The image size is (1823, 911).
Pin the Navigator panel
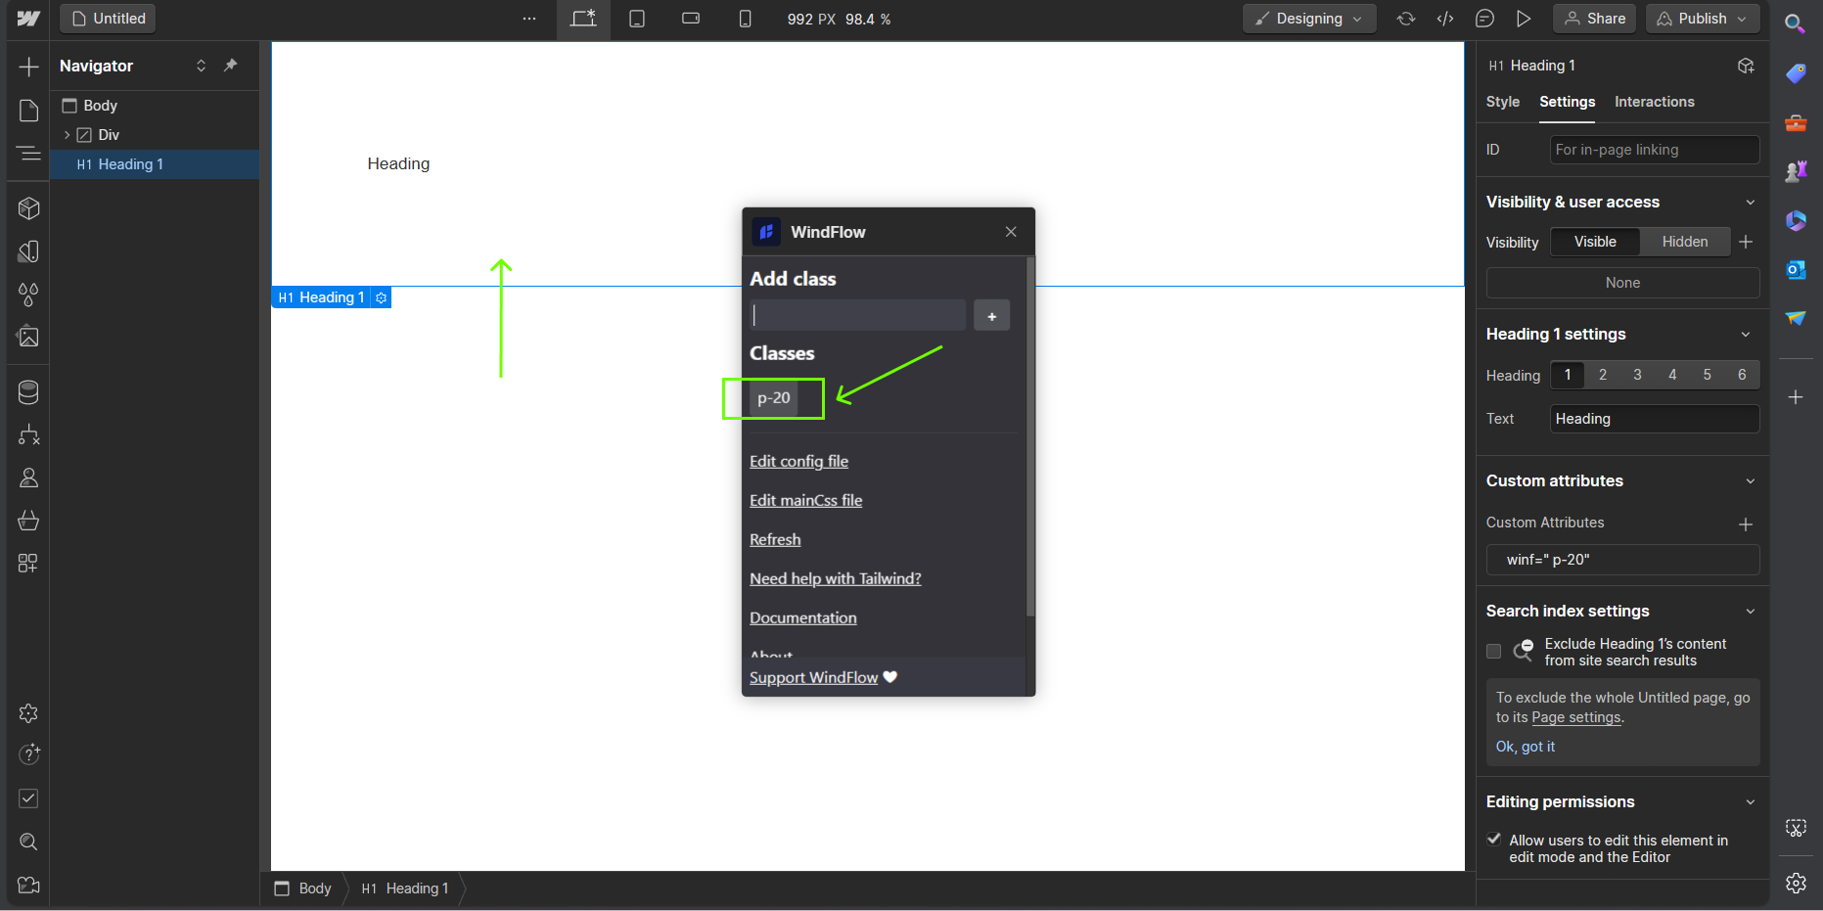pyautogui.click(x=231, y=66)
